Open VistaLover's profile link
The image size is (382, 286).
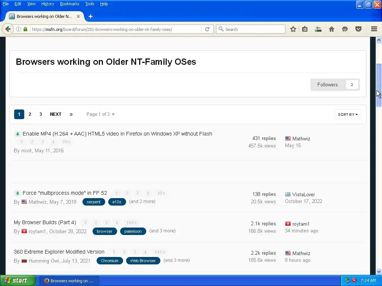[304, 194]
